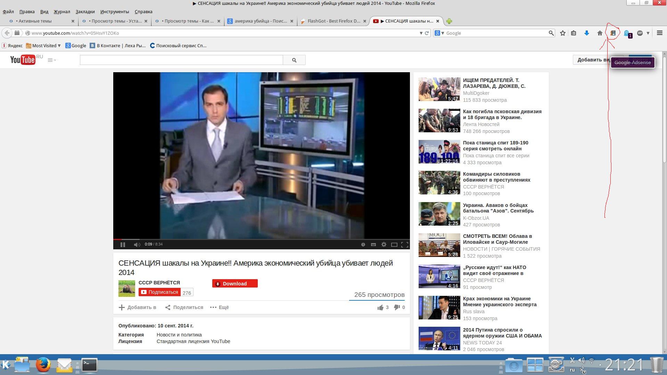This screenshot has width=667, height=375.
Task: Subscribe with the Подписаться button
Action: click(x=159, y=292)
